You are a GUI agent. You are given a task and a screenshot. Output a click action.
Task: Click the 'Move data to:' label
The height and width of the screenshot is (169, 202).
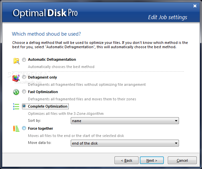[40, 143]
